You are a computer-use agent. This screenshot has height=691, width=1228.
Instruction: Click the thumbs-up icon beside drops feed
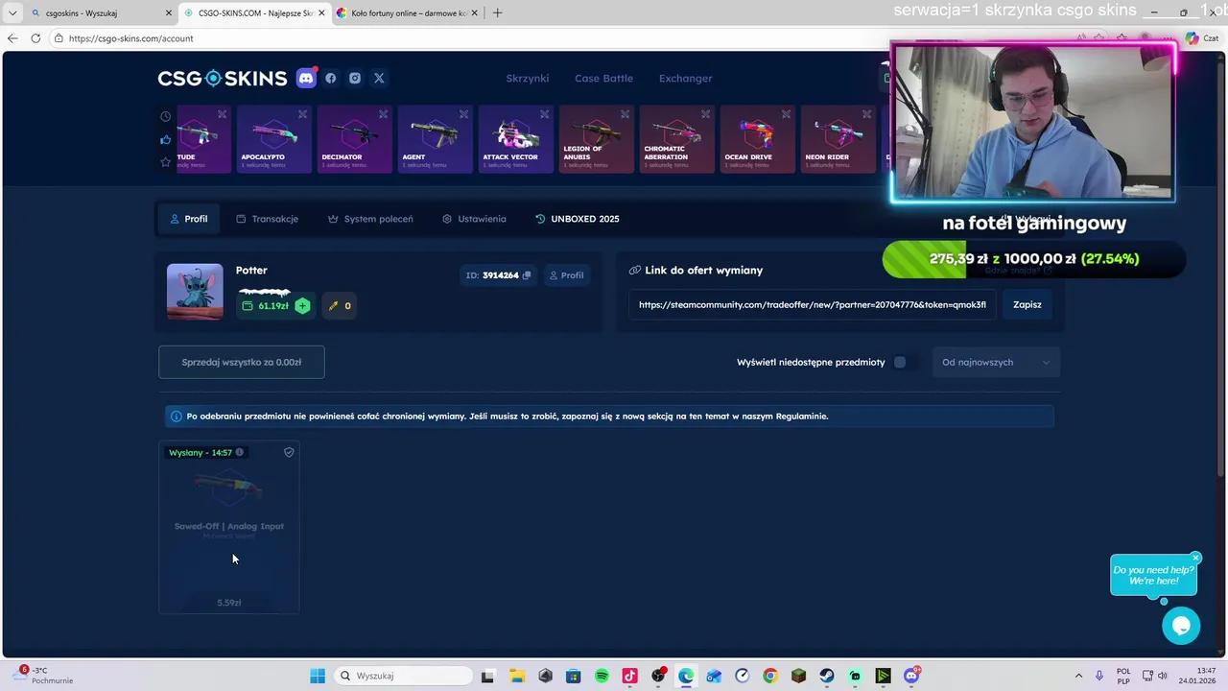(x=165, y=139)
